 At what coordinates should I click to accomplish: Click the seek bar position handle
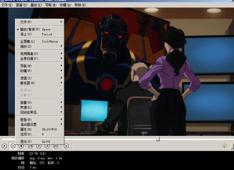[x=158, y=139]
